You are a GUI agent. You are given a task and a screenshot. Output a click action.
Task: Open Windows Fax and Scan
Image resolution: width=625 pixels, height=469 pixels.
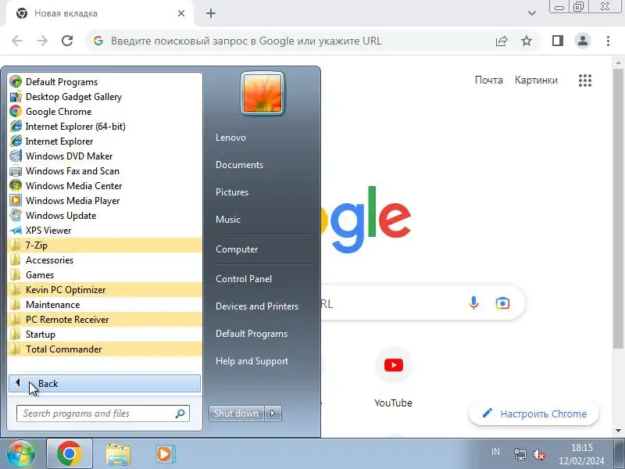[x=105, y=170]
